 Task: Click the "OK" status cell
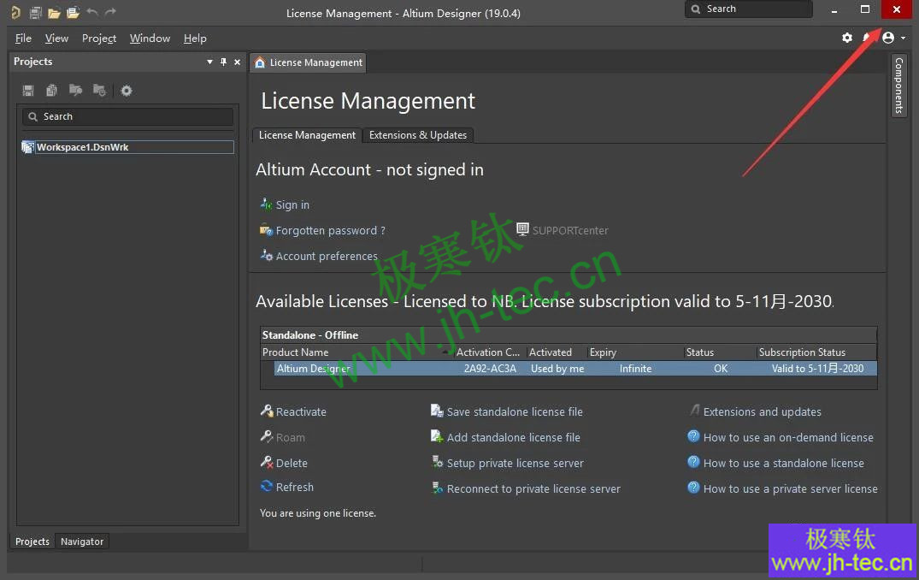click(x=721, y=369)
